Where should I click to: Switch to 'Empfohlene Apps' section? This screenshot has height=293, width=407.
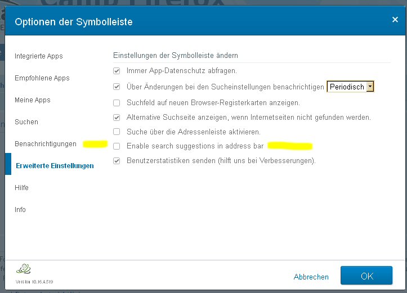[42, 78]
